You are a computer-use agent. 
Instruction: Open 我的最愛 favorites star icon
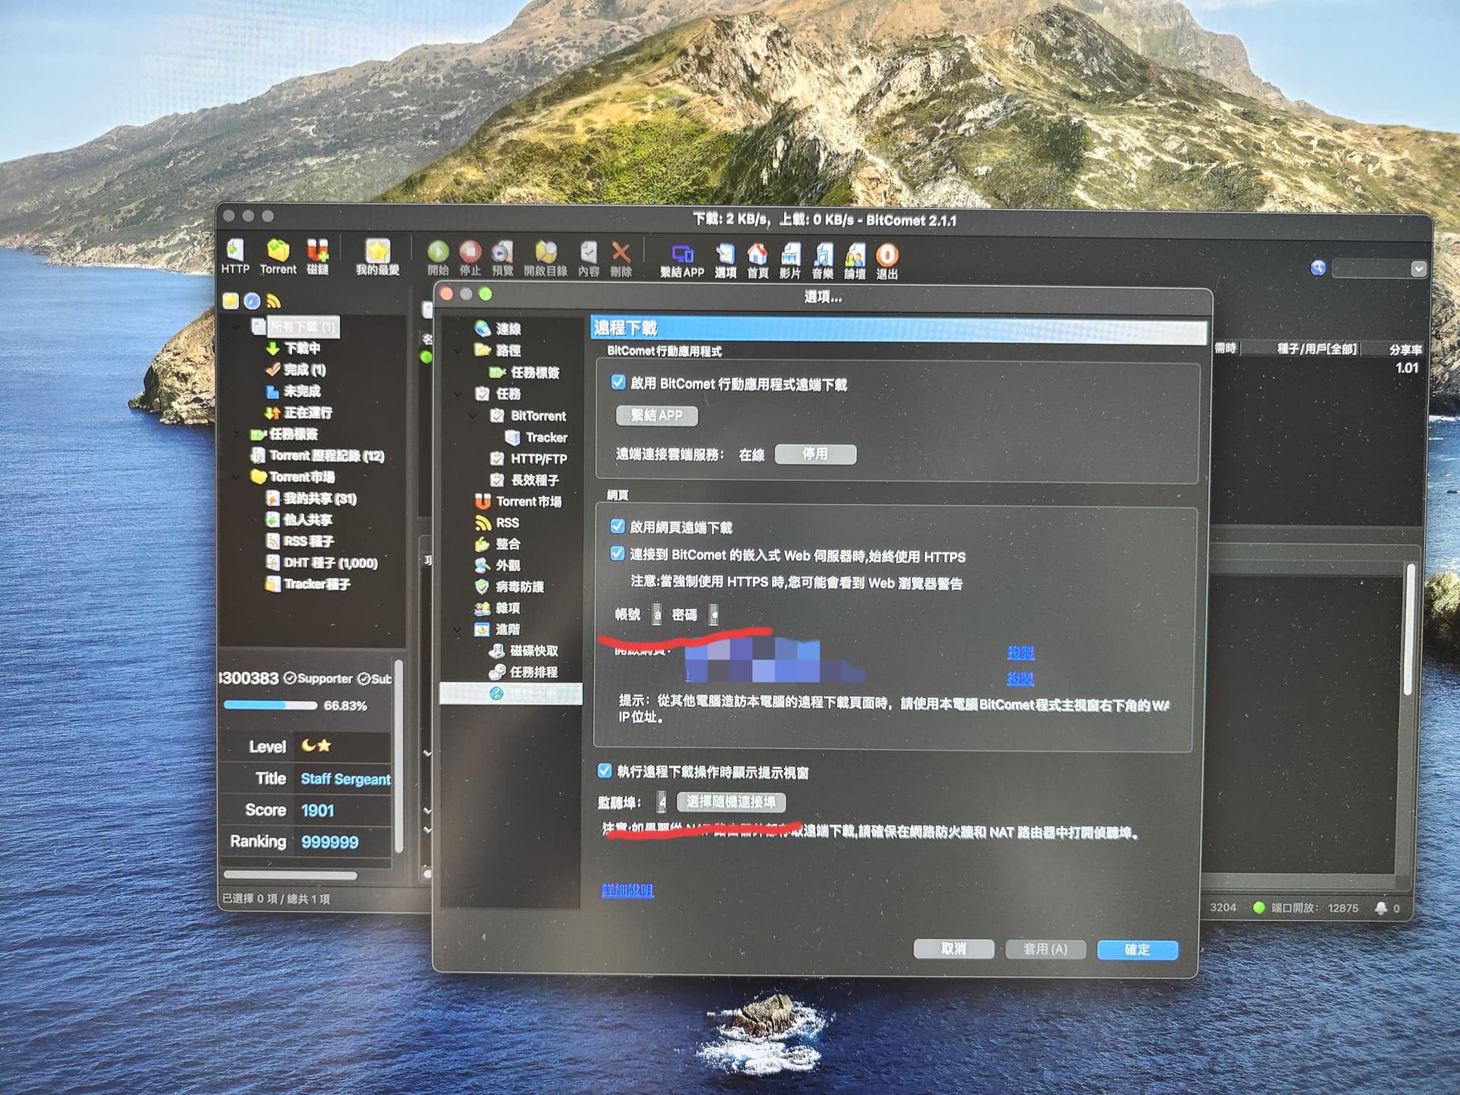(377, 252)
